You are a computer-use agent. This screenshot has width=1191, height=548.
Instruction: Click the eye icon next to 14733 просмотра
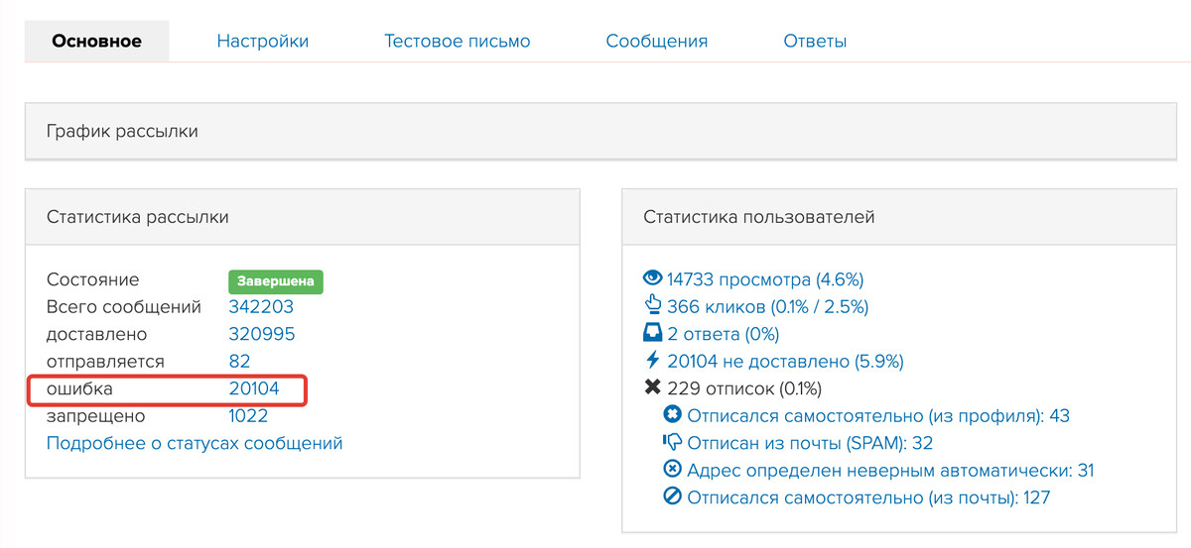click(x=653, y=278)
